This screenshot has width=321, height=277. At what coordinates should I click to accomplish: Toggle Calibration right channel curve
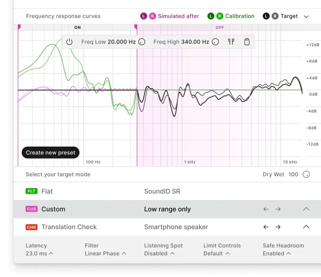[220, 16]
